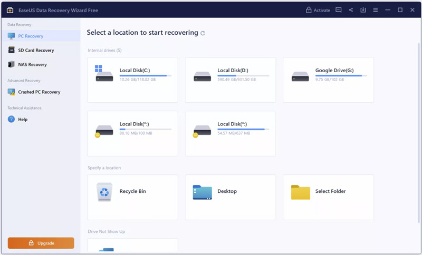Click Local Disk(D:) usage bar
This screenshot has width=422, height=255.
(x=243, y=76)
